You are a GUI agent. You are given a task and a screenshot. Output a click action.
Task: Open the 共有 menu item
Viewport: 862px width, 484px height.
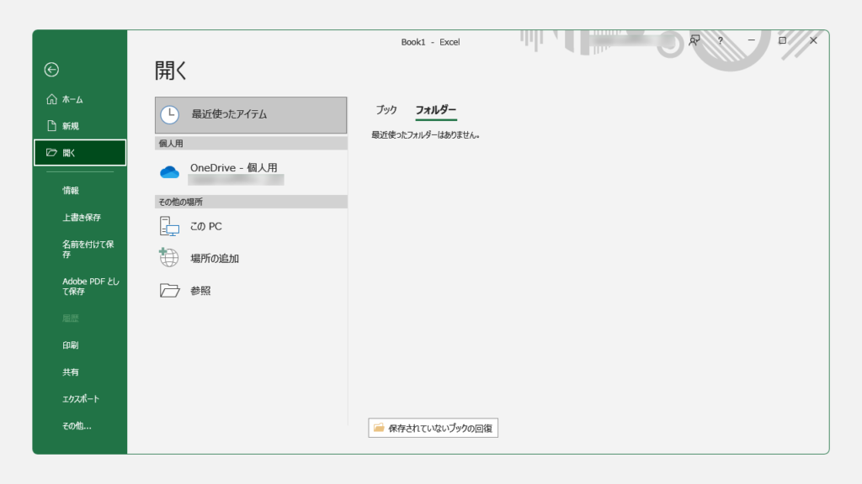(x=71, y=372)
